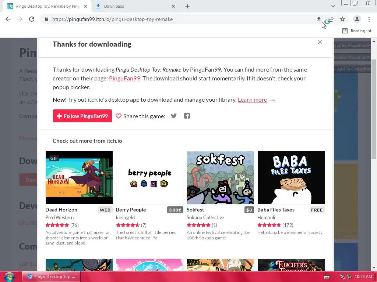Open Chrome's three-dot menu
The height and width of the screenshot is (282, 377).
click(369, 19)
